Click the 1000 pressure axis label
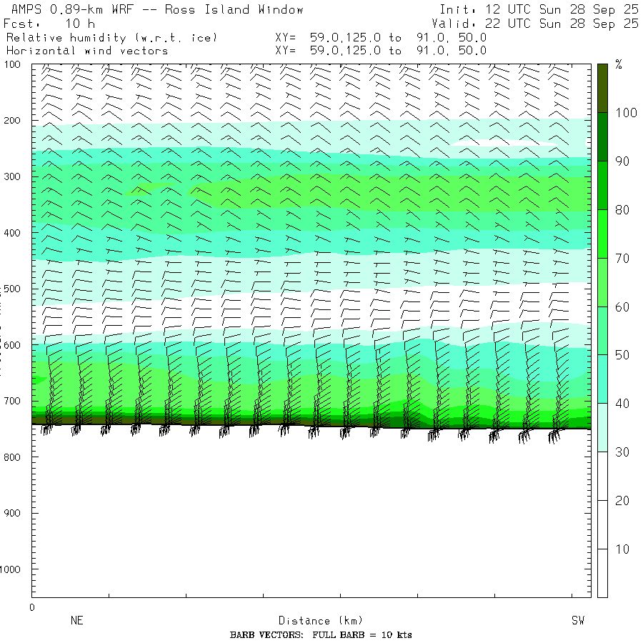Viewport: 643px width, 643px height. (x=10, y=569)
